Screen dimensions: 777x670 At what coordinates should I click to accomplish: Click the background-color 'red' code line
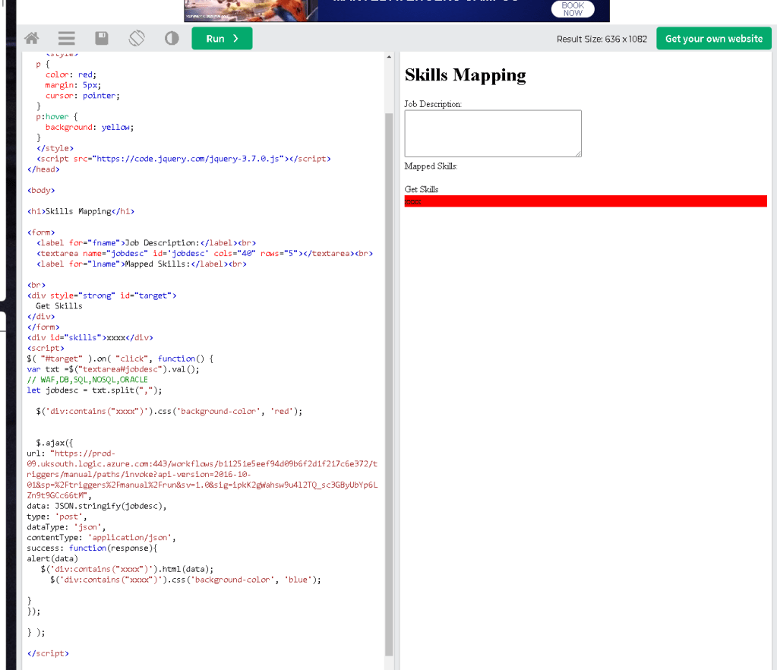[169, 411]
